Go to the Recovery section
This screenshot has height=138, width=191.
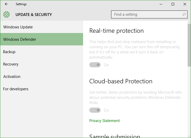(42, 64)
